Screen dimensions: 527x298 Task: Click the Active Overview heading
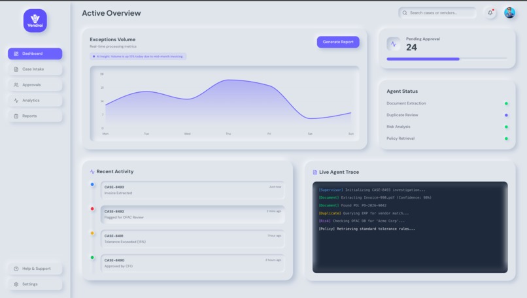111,13
